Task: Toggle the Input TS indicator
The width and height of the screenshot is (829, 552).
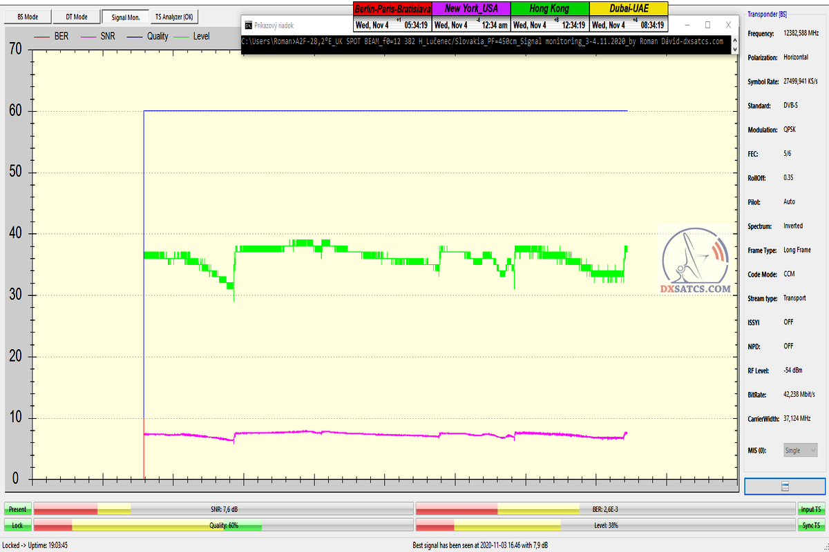Action: coord(811,509)
